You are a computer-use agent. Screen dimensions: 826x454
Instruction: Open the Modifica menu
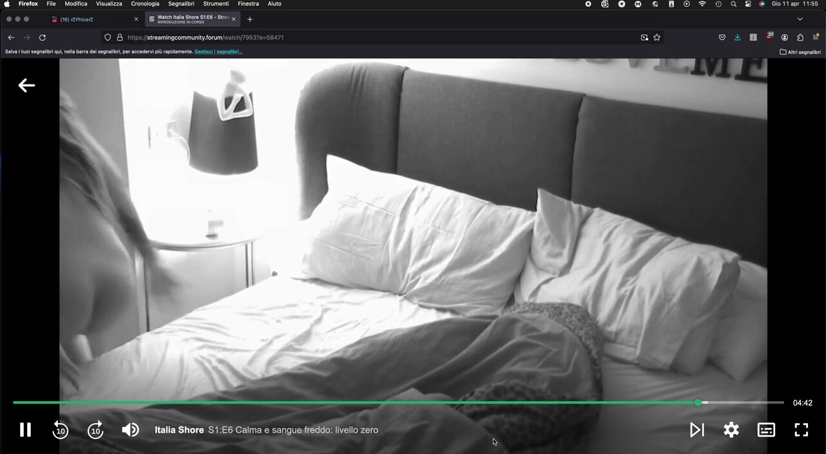(x=76, y=4)
